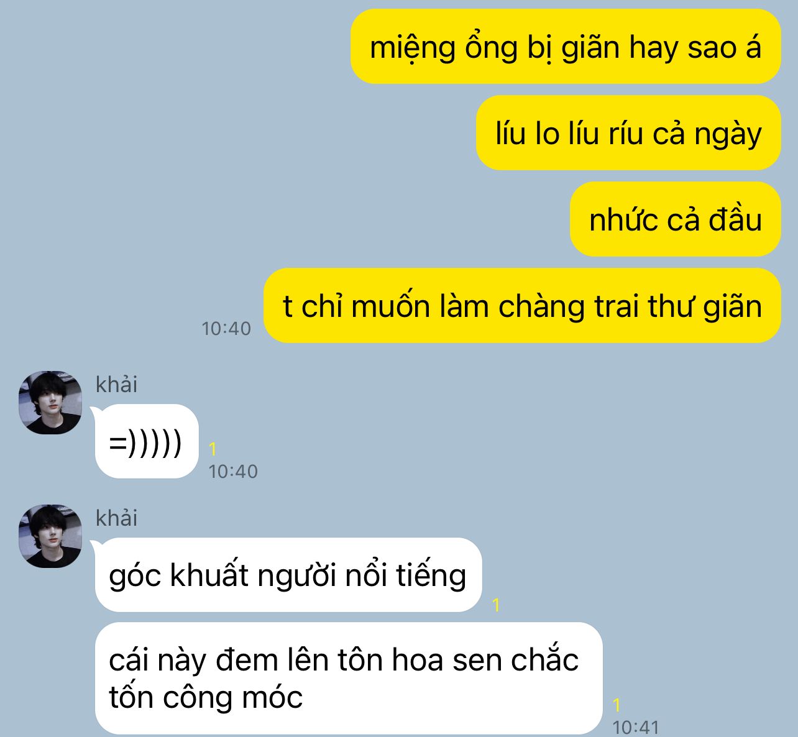Select the "líu lo líu ríu cả ngày" bubble

click(x=628, y=133)
